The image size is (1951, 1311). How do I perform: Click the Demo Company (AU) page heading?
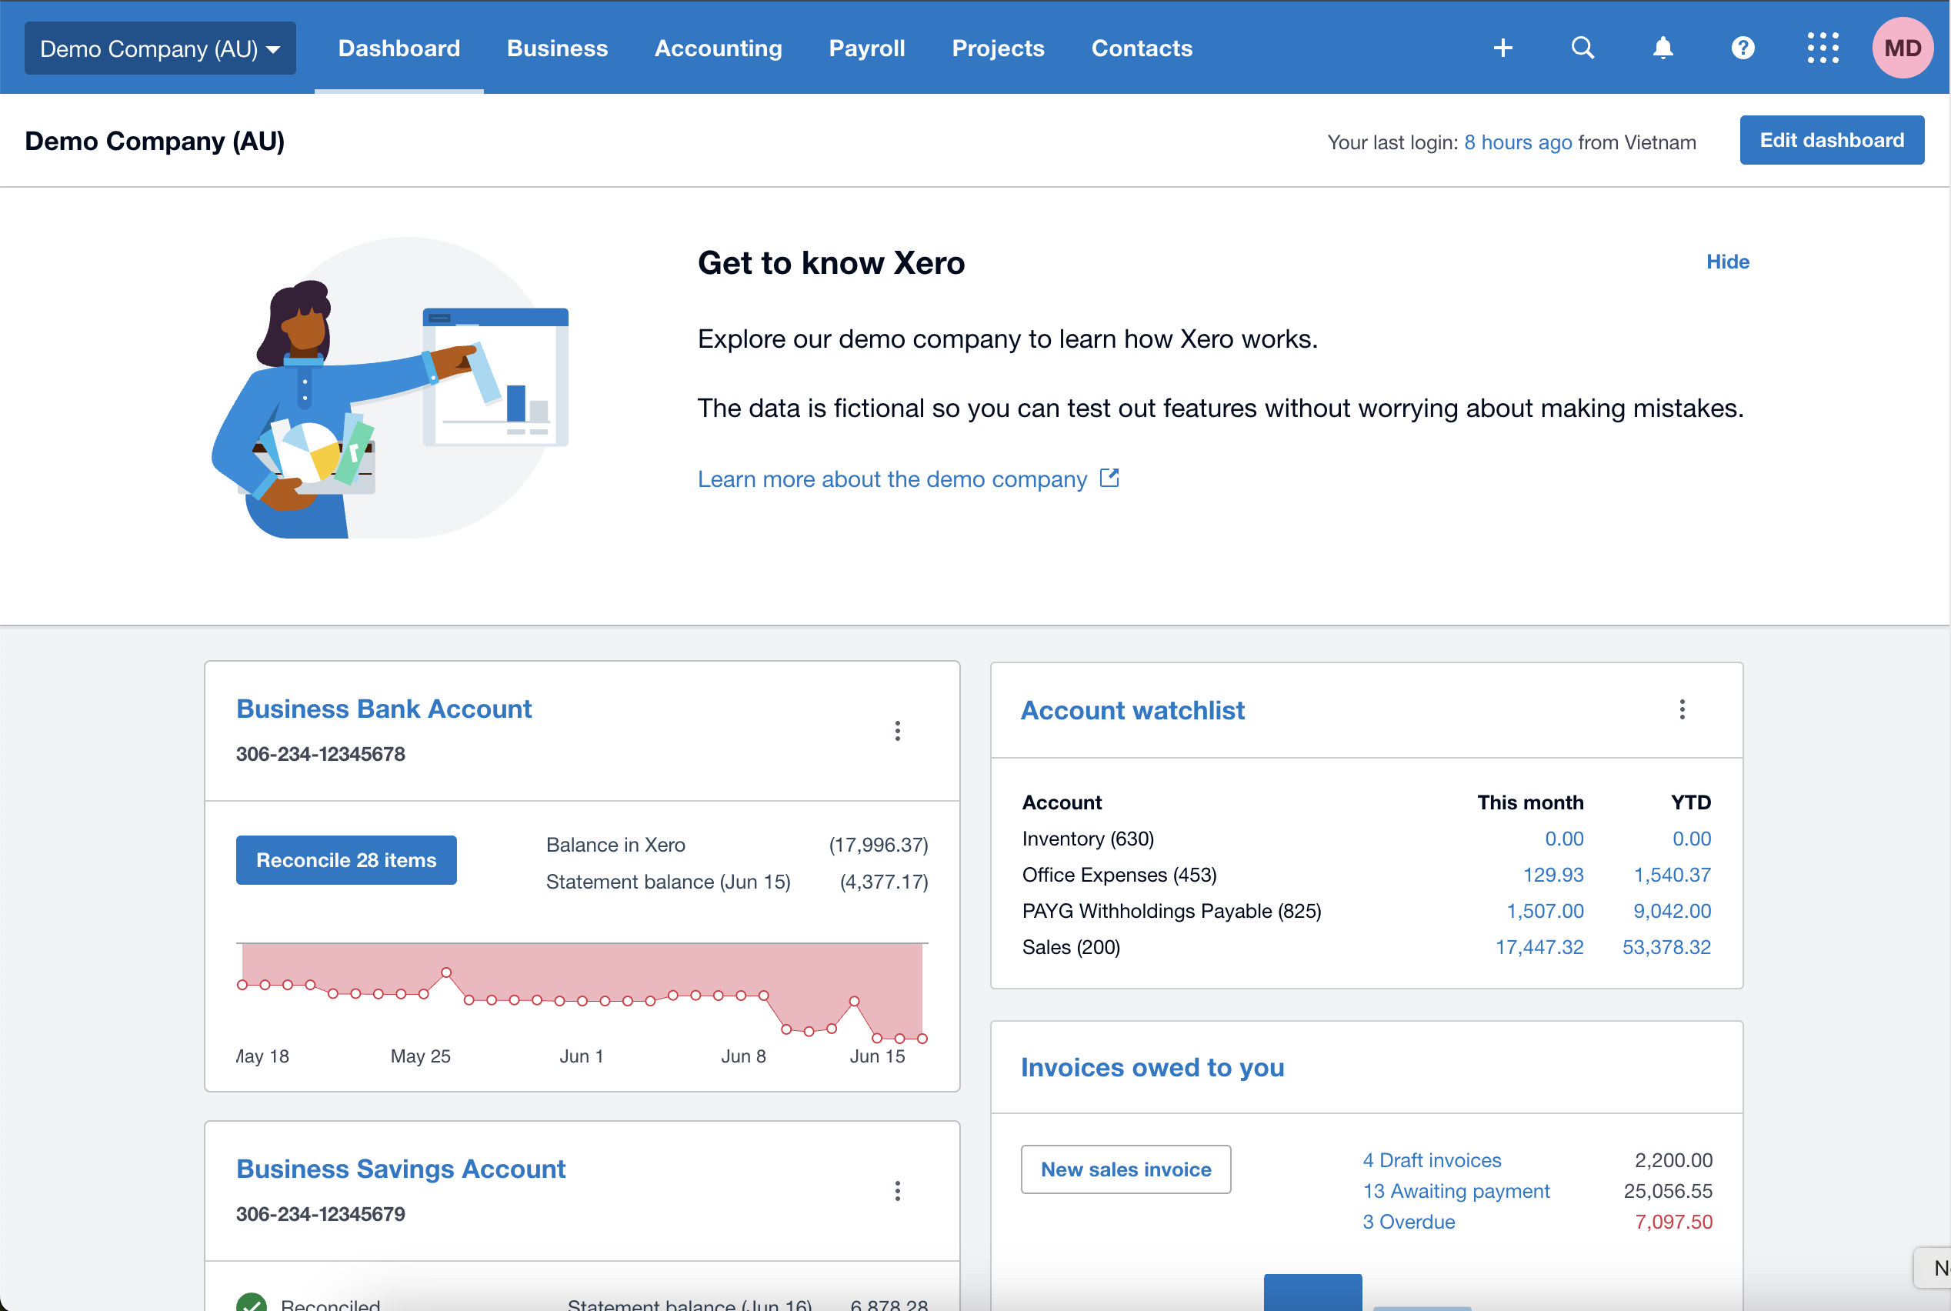click(155, 141)
